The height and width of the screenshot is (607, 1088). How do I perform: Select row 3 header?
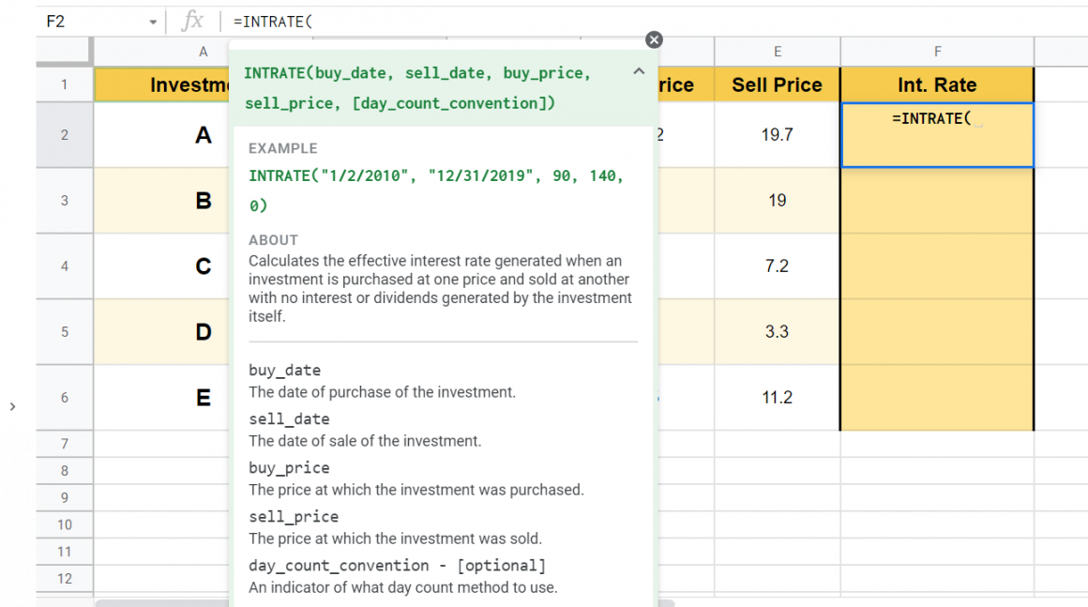[64, 201]
